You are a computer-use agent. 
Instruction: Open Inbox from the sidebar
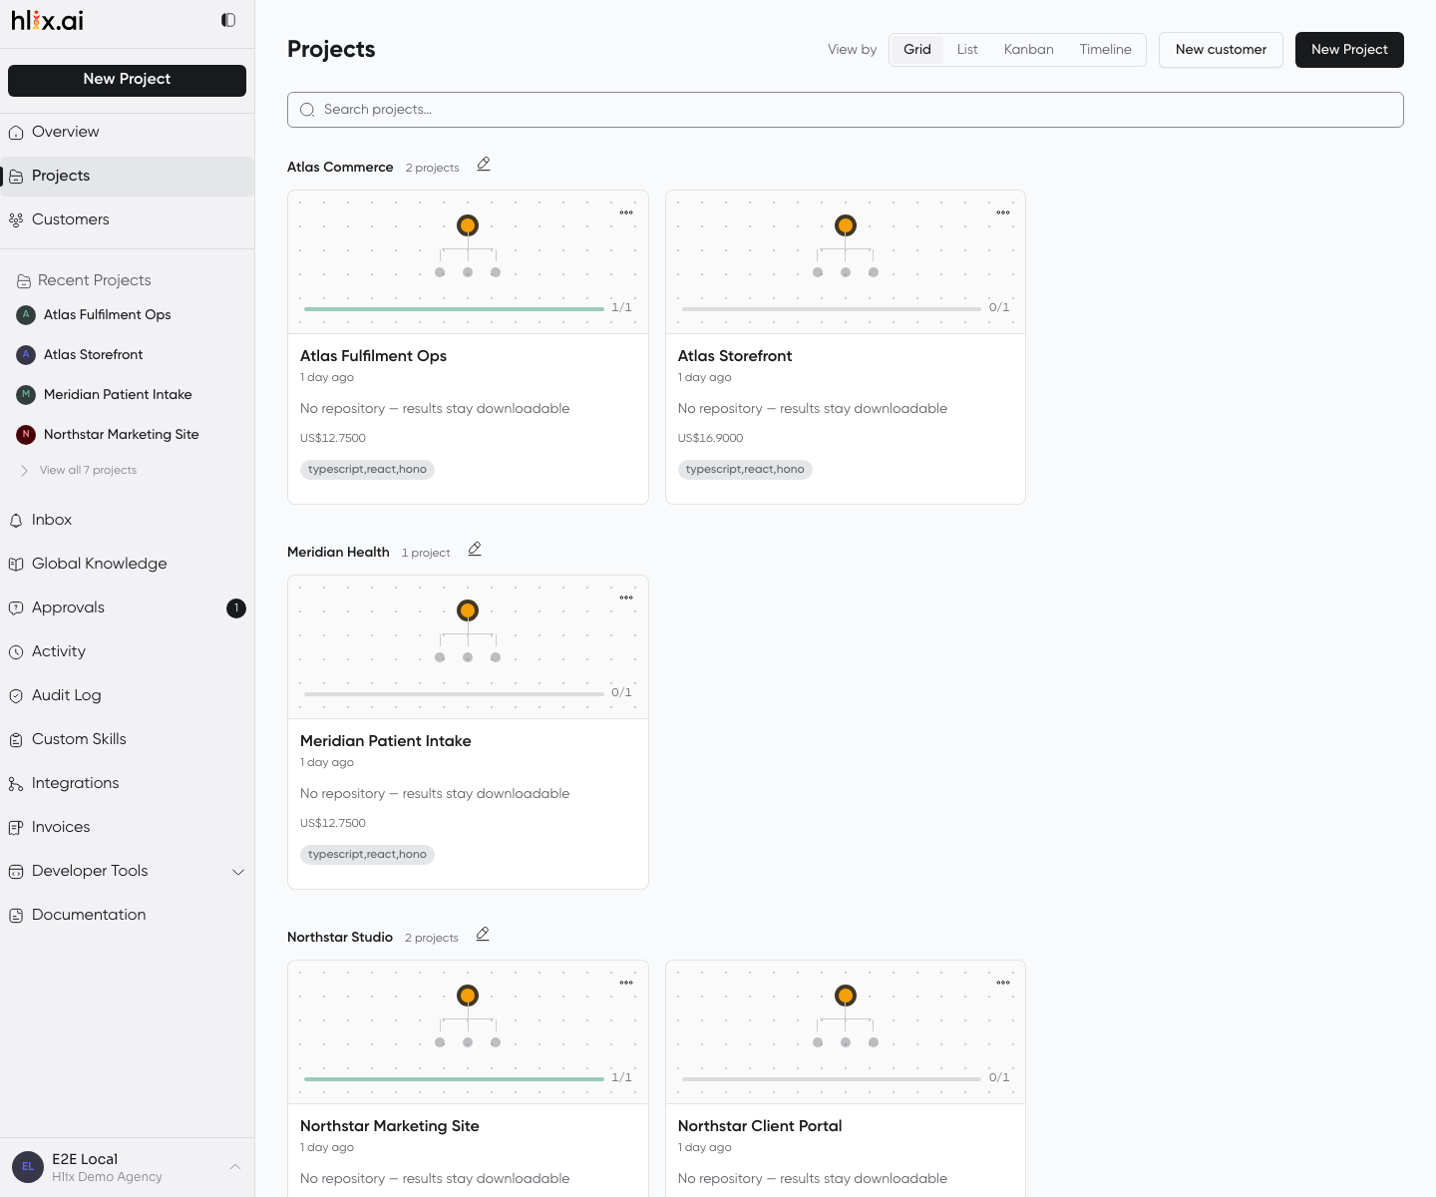click(127, 520)
